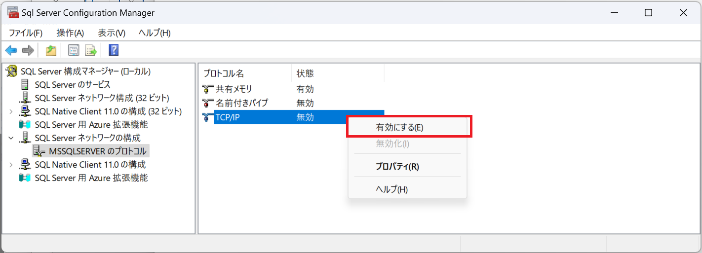
Task: Click the Export List toolbar icon
Action: 91,50
